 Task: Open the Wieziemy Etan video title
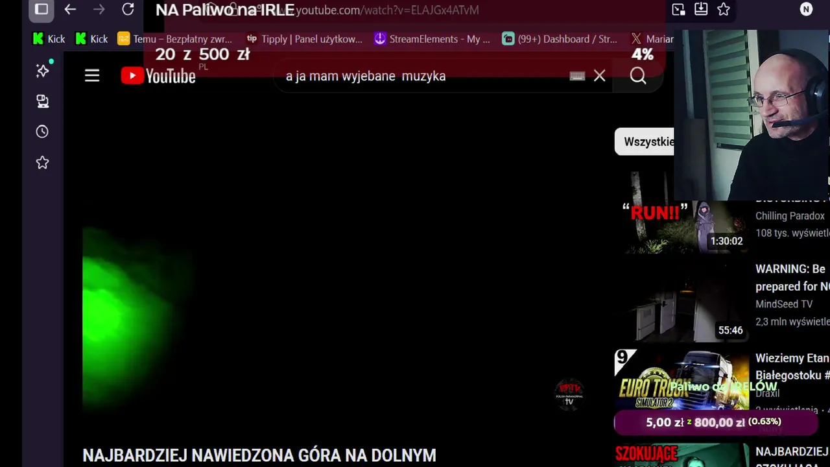[792, 366]
